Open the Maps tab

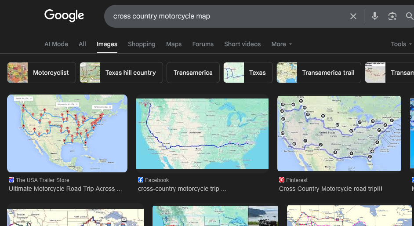[174, 44]
